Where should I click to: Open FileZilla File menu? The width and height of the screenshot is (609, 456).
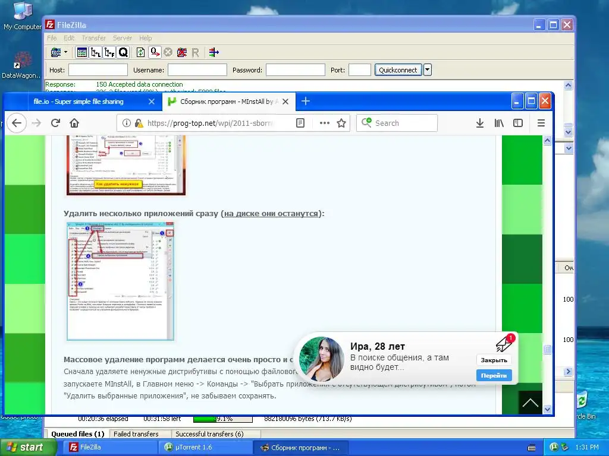[52, 38]
